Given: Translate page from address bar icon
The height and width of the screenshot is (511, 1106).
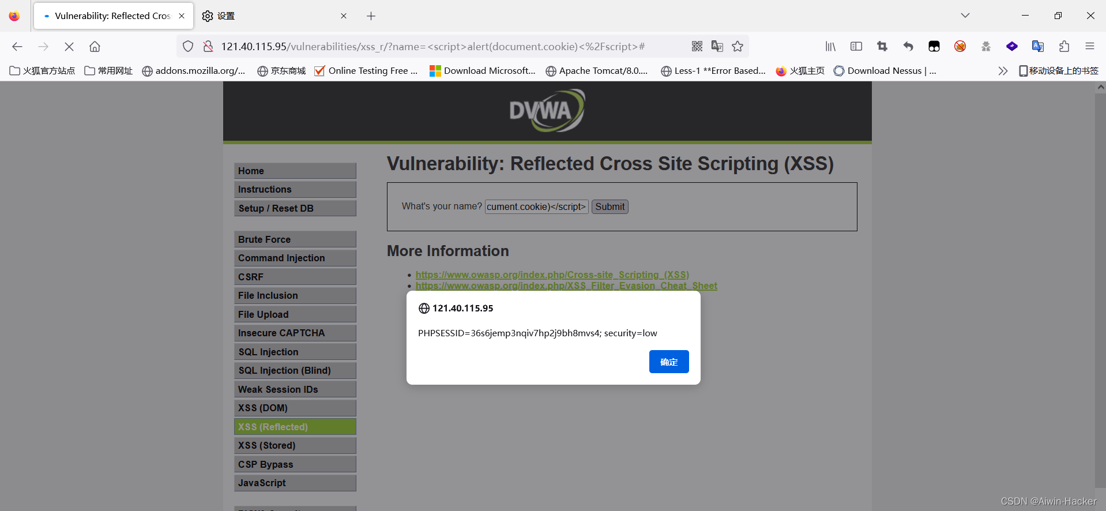Looking at the screenshot, I should pos(717,46).
